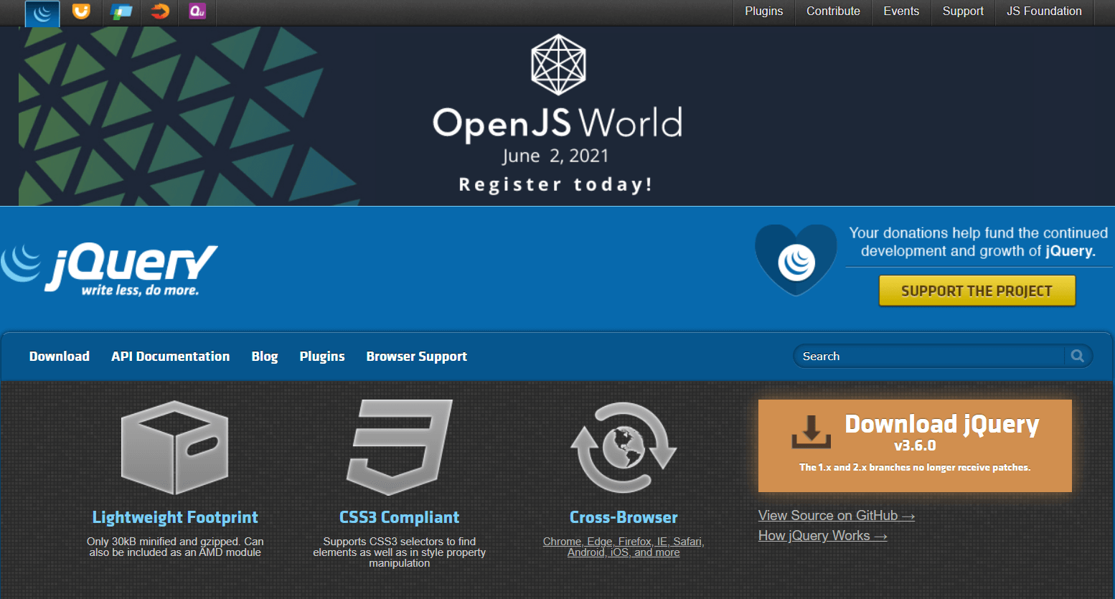Open Events in the top bar
Viewport: 1115px width, 599px height.
pyautogui.click(x=901, y=11)
